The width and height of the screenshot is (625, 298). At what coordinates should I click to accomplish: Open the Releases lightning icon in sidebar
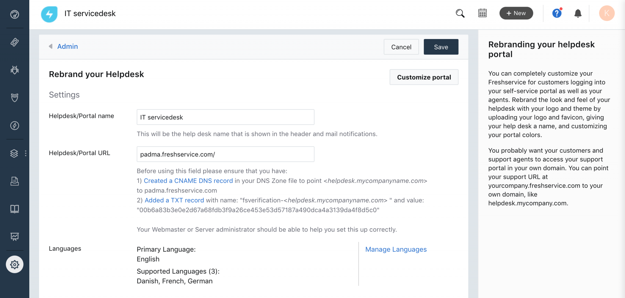click(x=15, y=126)
